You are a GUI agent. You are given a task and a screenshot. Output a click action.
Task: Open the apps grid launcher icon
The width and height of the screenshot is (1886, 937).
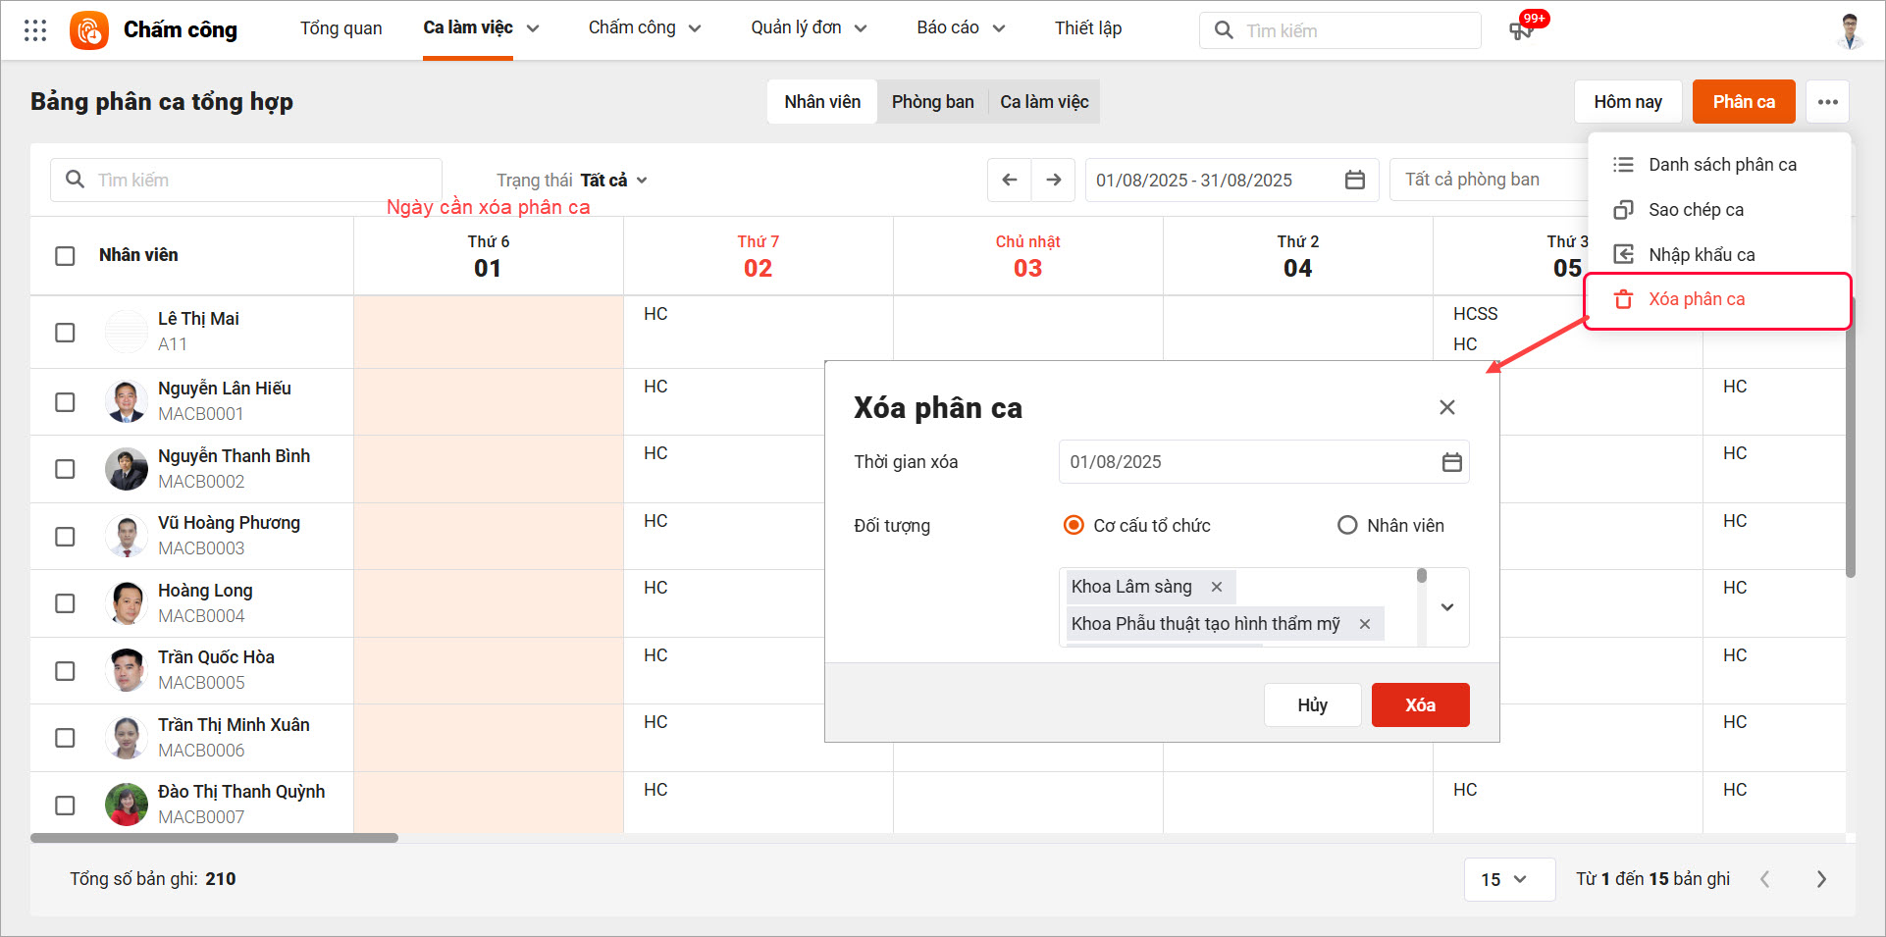point(35,30)
